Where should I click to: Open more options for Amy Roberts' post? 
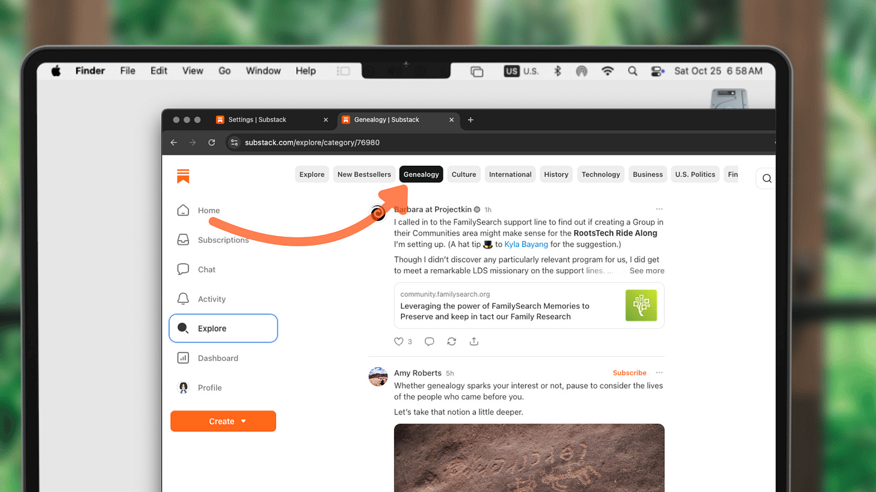(659, 372)
